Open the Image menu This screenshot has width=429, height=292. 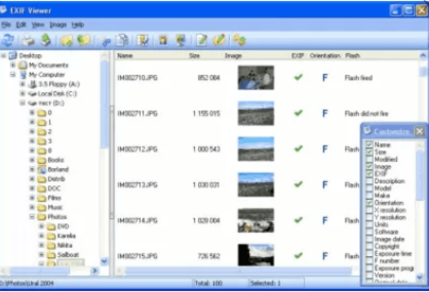click(58, 25)
